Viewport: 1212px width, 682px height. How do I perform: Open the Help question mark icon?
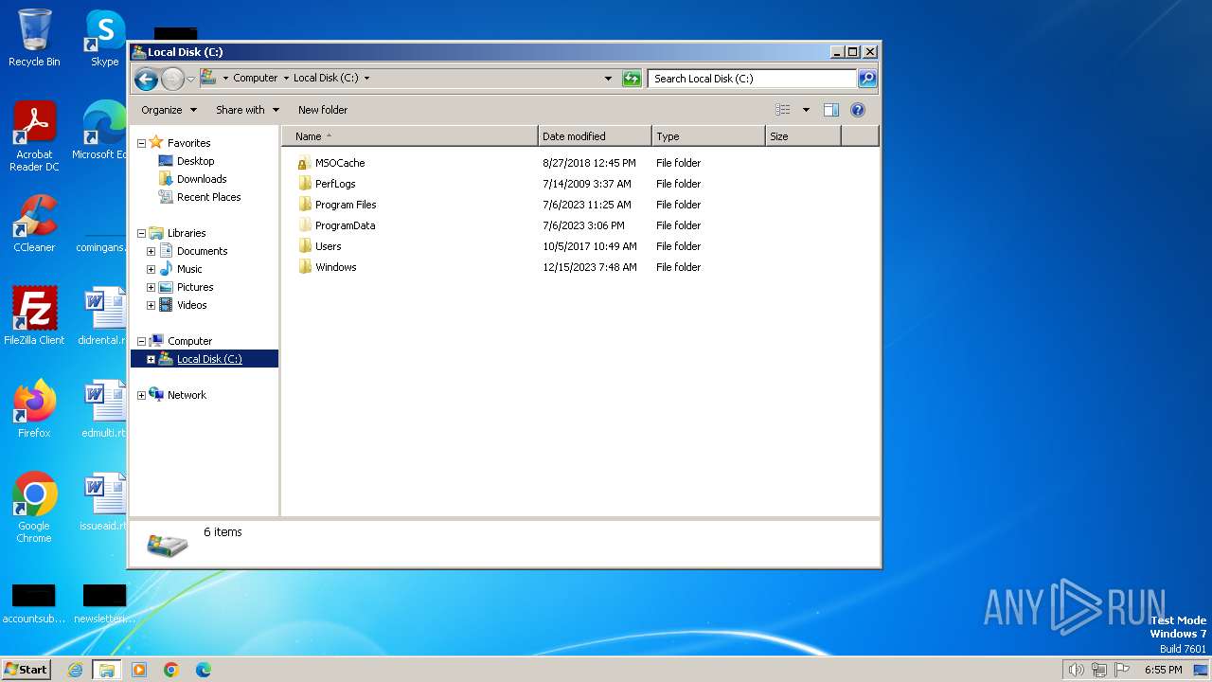click(x=858, y=110)
